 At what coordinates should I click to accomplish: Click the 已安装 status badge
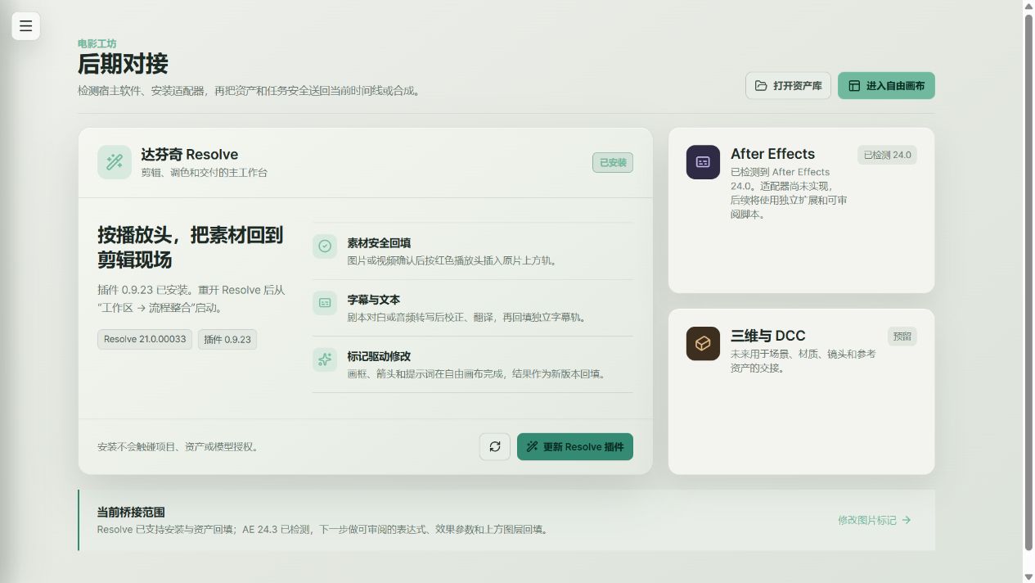[613, 162]
